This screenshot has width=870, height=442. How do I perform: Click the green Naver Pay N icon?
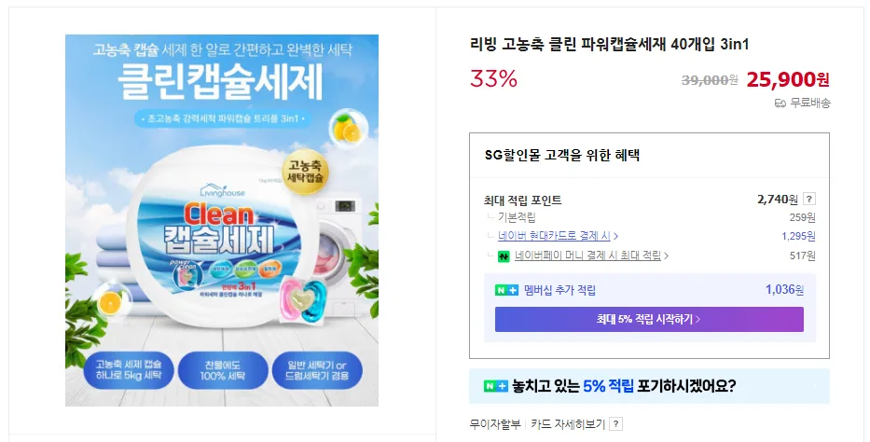(x=504, y=256)
